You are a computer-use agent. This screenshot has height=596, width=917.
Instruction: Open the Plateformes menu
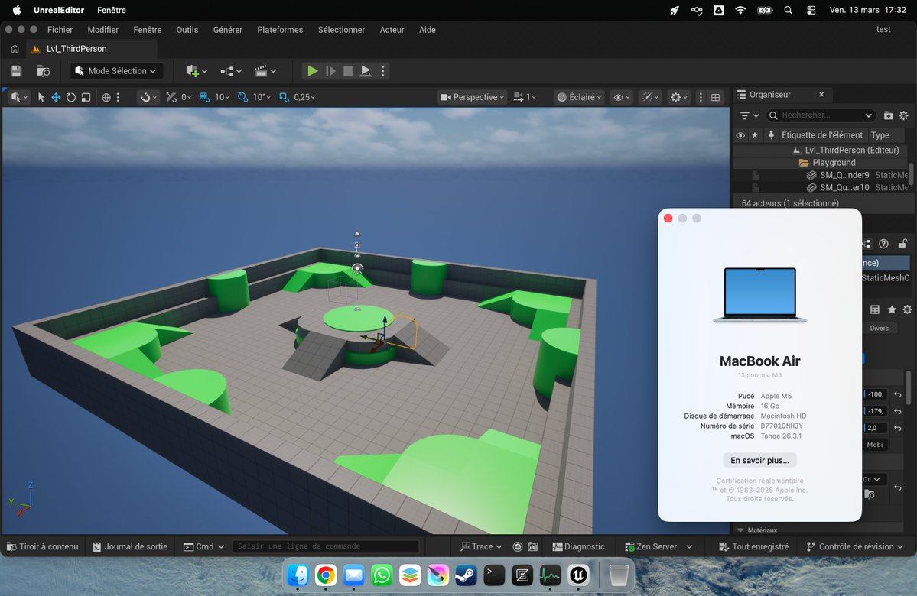point(280,30)
